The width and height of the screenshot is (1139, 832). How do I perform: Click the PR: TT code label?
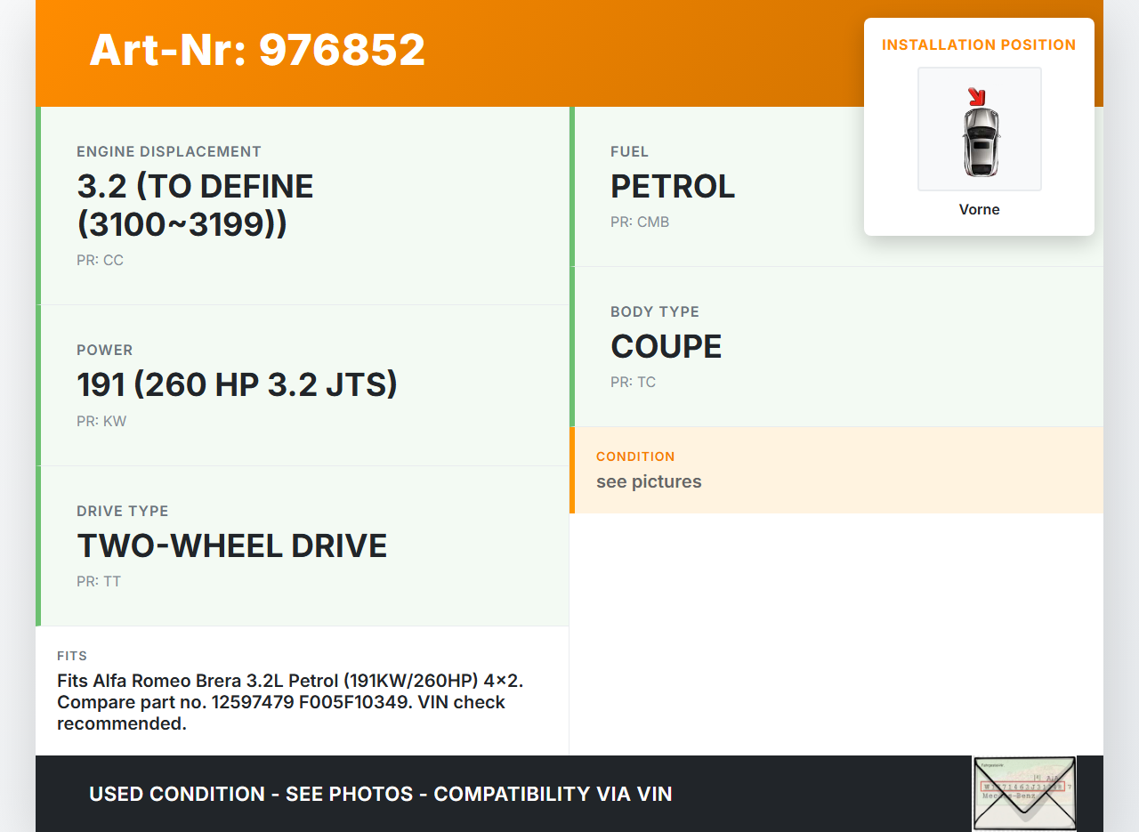point(99,581)
